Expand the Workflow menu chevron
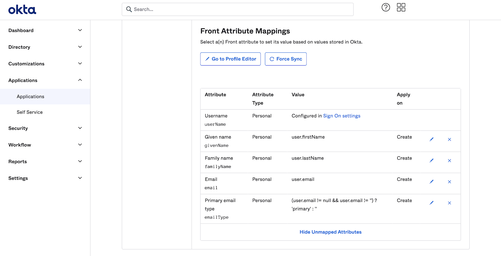 tap(80, 145)
